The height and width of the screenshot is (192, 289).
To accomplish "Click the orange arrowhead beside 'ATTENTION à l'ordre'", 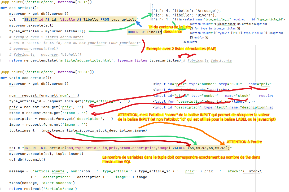I will [x=223, y=141].
